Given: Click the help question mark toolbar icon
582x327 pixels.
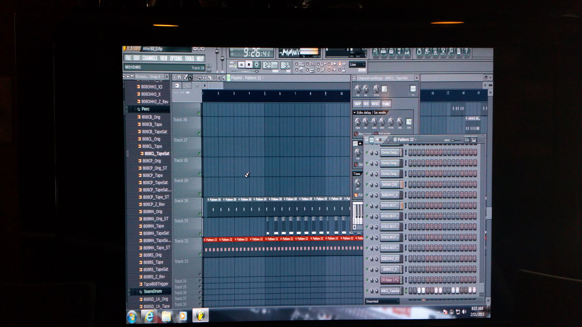Looking at the screenshot, I should click(x=466, y=52).
